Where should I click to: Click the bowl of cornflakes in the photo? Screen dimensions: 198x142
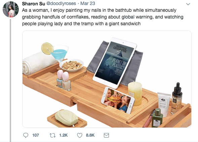pyautogui.click(x=72, y=65)
